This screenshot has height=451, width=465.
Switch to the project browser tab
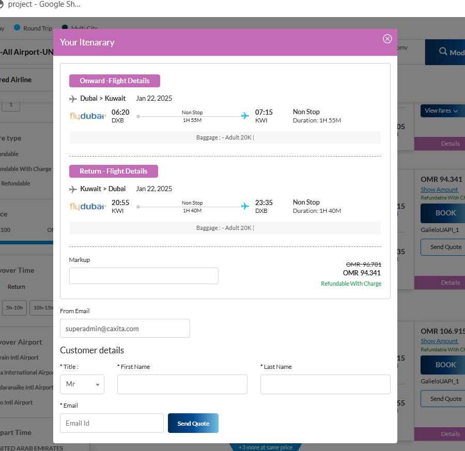[41, 5]
